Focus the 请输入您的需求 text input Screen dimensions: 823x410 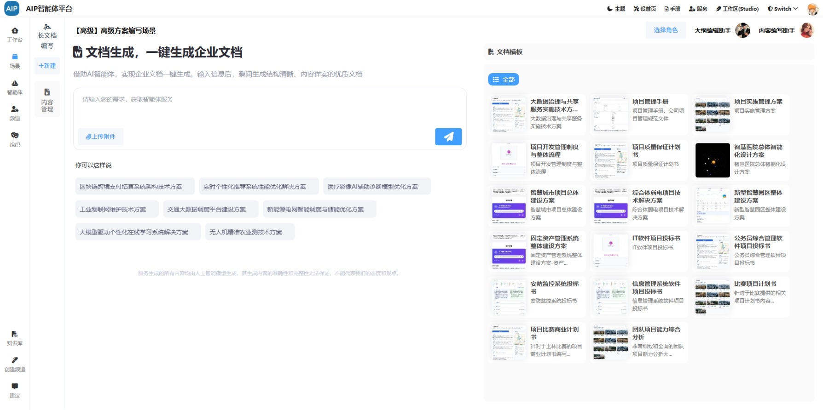click(x=270, y=108)
